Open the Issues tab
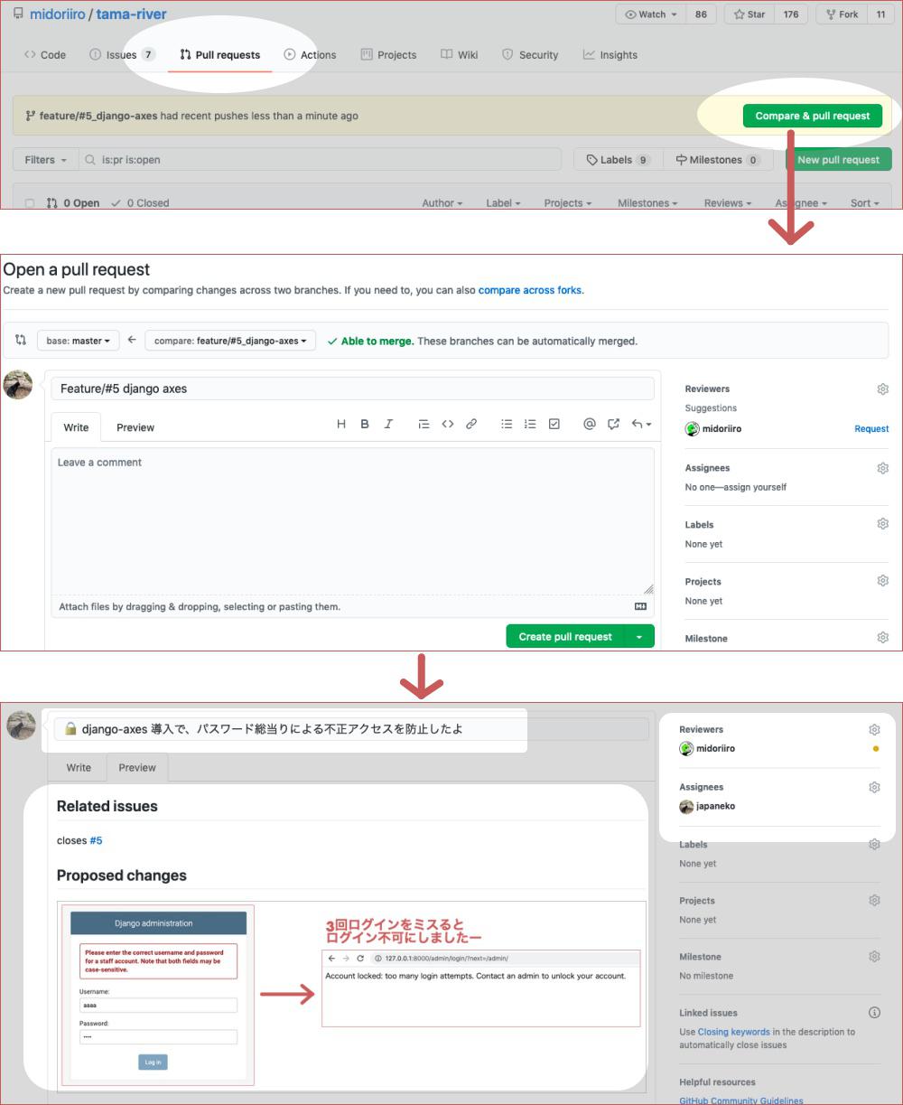Screen dimensions: 903x1105 click(122, 55)
